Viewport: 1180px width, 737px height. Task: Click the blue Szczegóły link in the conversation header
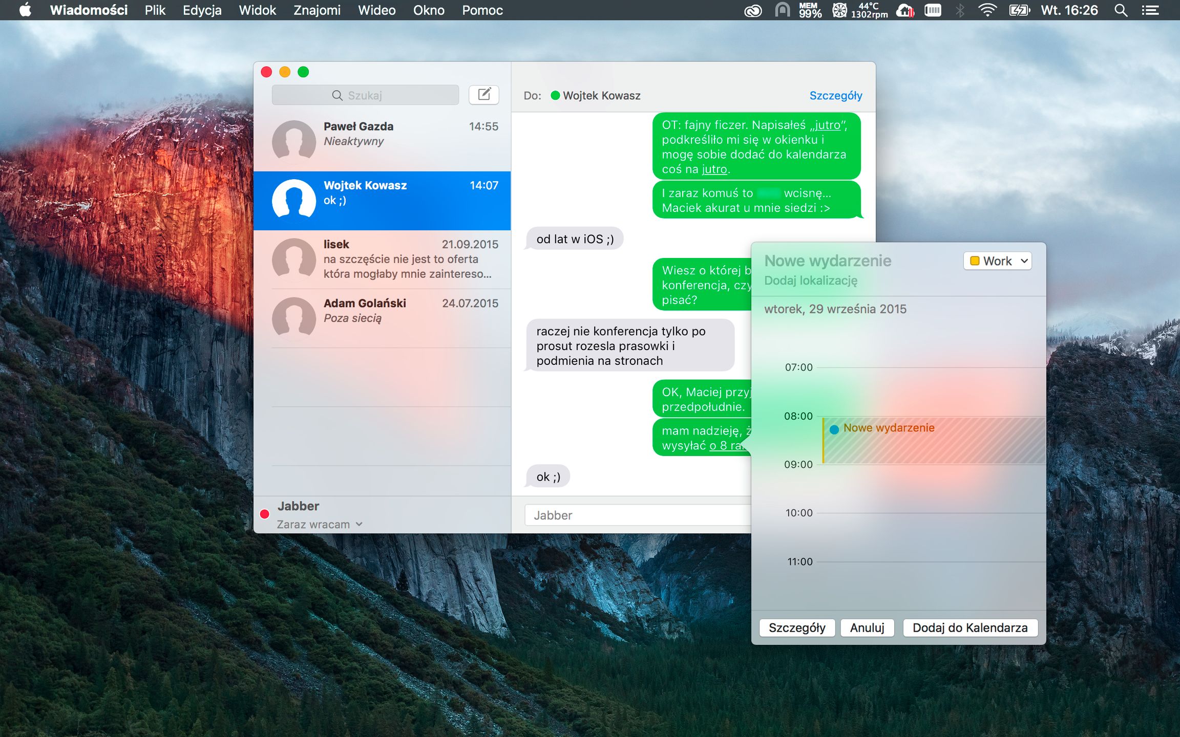[x=835, y=96]
